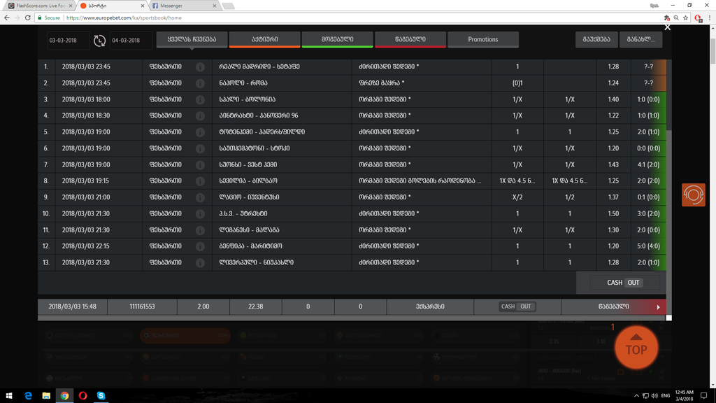The height and width of the screenshot is (403, 716).
Task: Open info icon for row 4 ჰანოვერი 96 match
Action: tap(200, 115)
